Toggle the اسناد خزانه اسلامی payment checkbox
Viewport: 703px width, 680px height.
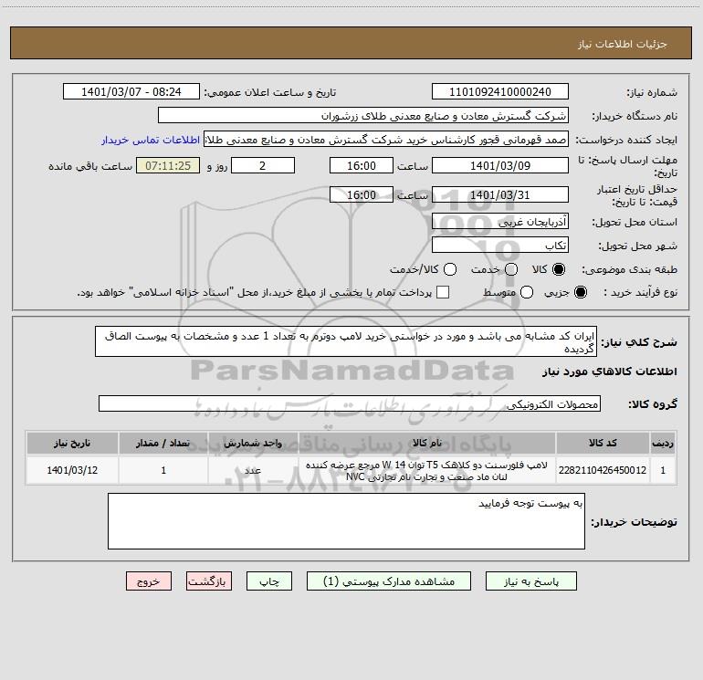pyautogui.click(x=443, y=292)
